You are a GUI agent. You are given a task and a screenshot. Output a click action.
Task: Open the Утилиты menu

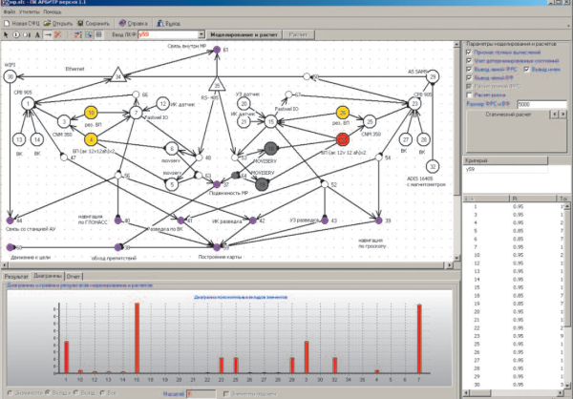pos(30,11)
